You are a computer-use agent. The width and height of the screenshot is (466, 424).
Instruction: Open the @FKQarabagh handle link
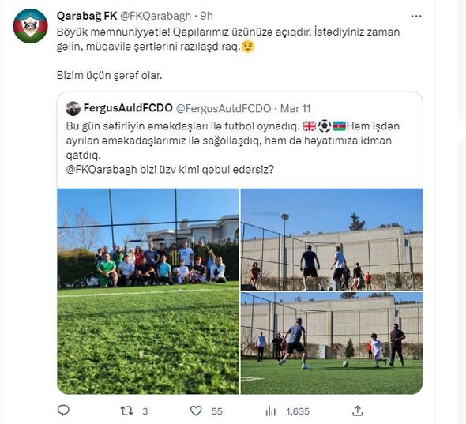[155, 16]
